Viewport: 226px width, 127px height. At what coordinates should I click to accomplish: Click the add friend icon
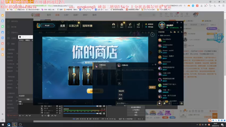171,32
